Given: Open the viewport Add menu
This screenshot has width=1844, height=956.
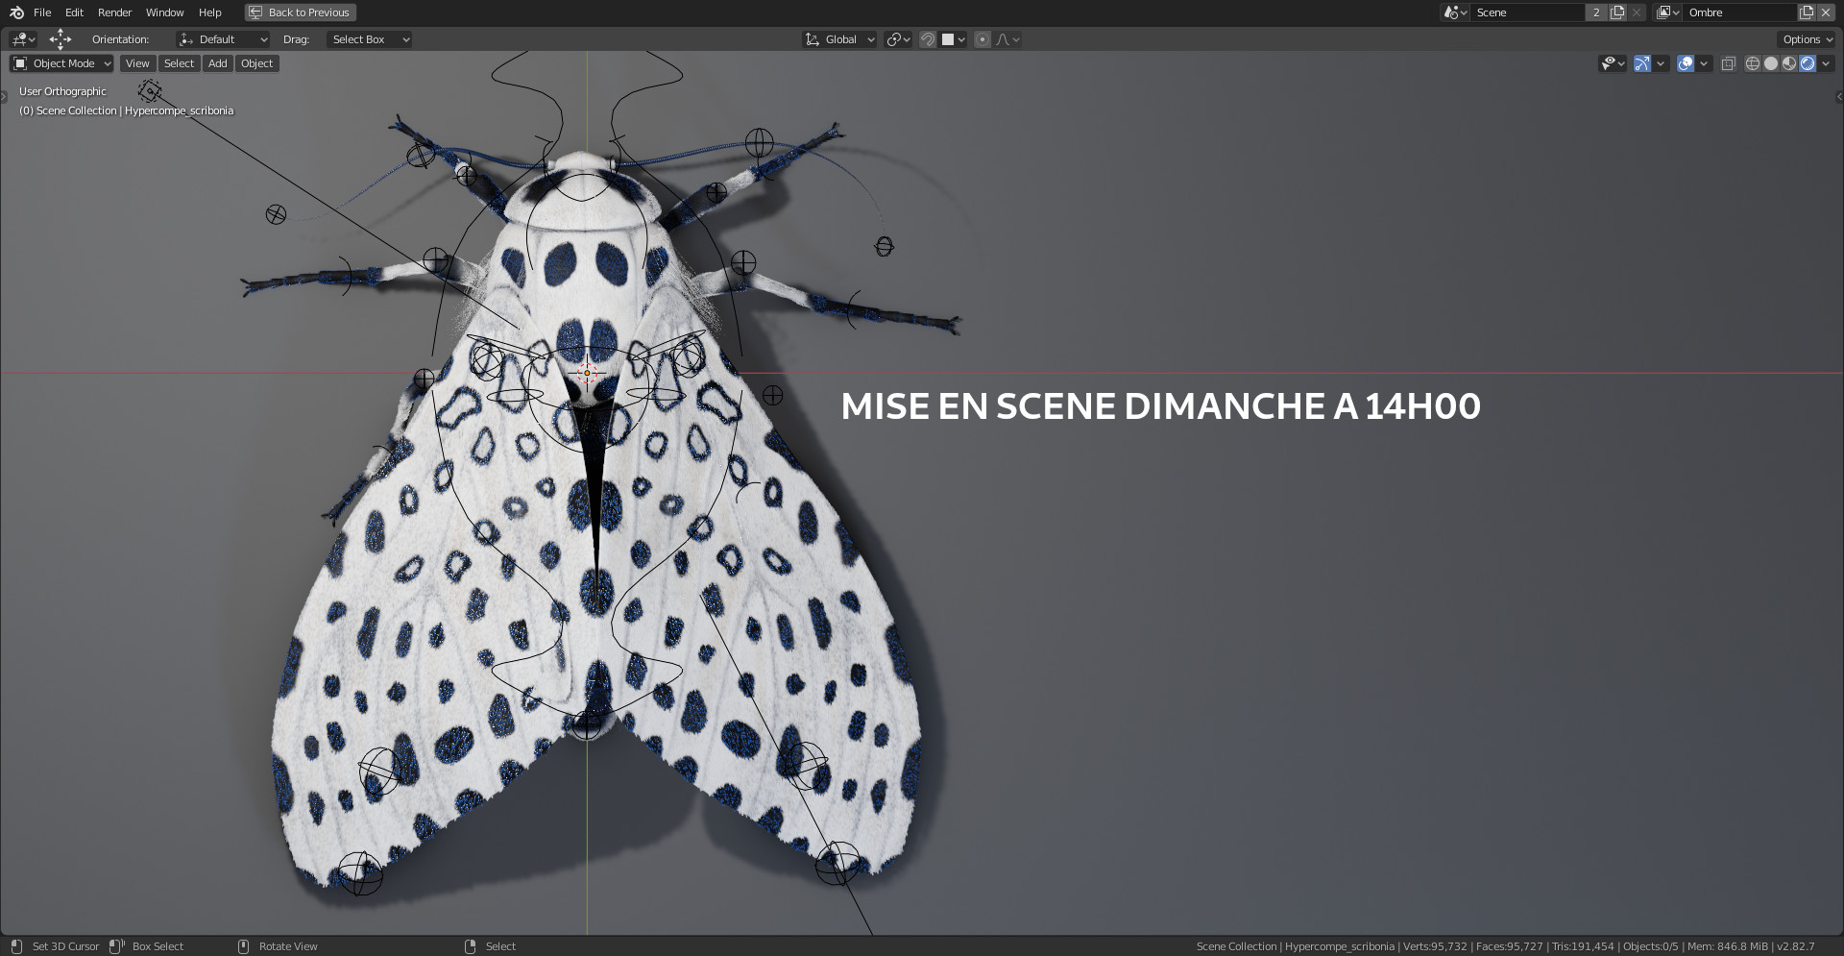Looking at the screenshot, I should point(218,63).
